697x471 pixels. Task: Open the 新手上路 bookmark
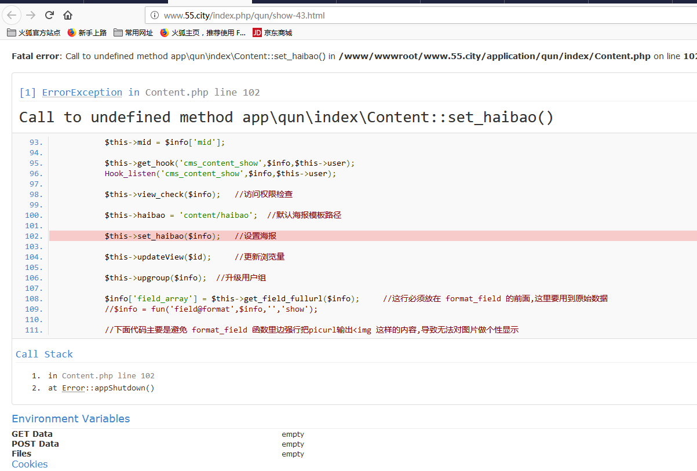pyautogui.click(x=87, y=33)
